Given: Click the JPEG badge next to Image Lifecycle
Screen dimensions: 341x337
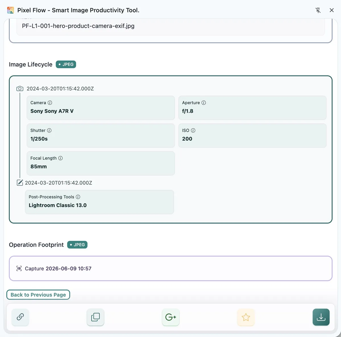Looking at the screenshot, I should tap(66, 64).
